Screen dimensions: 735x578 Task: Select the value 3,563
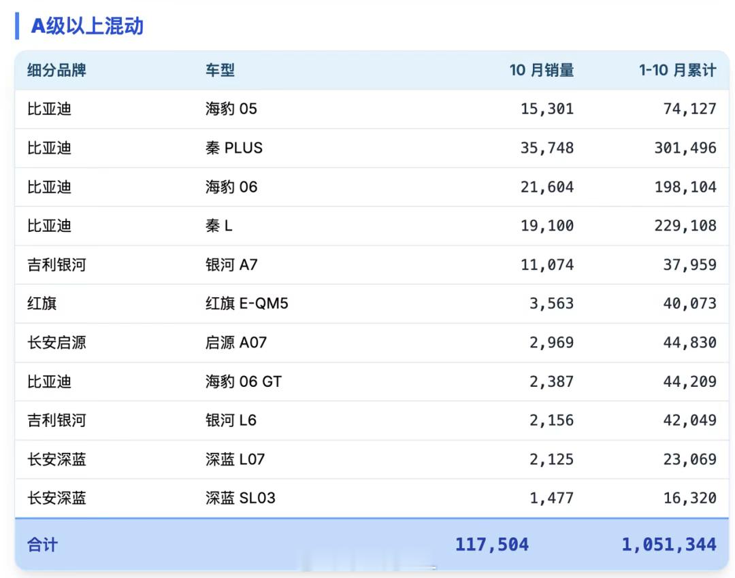pyautogui.click(x=551, y=303)
